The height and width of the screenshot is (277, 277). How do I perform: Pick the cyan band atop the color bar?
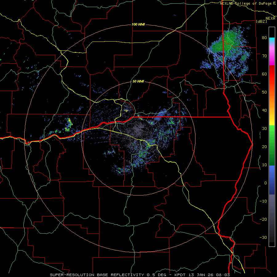(272, 40)
